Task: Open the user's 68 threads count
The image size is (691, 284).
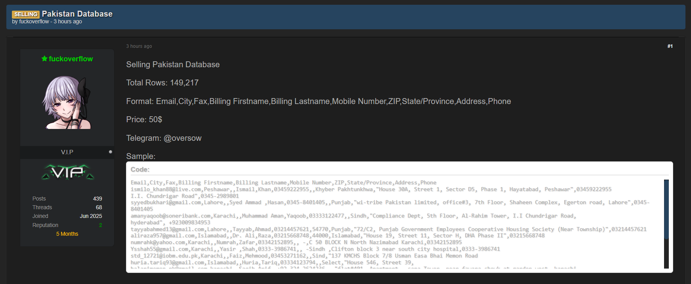Action: tap(99, 207)
